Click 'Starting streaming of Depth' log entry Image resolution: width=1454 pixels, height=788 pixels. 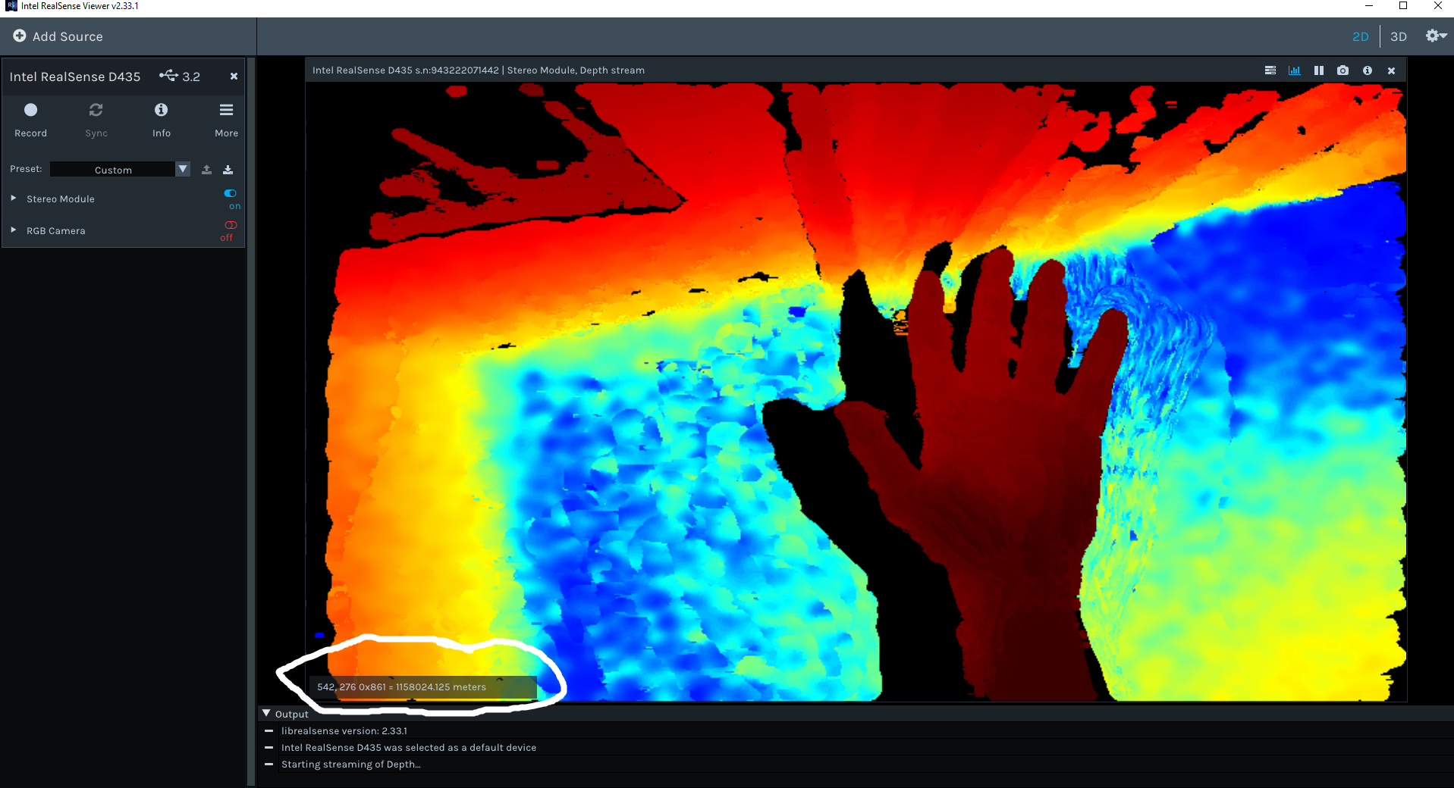tap(350, 765)
